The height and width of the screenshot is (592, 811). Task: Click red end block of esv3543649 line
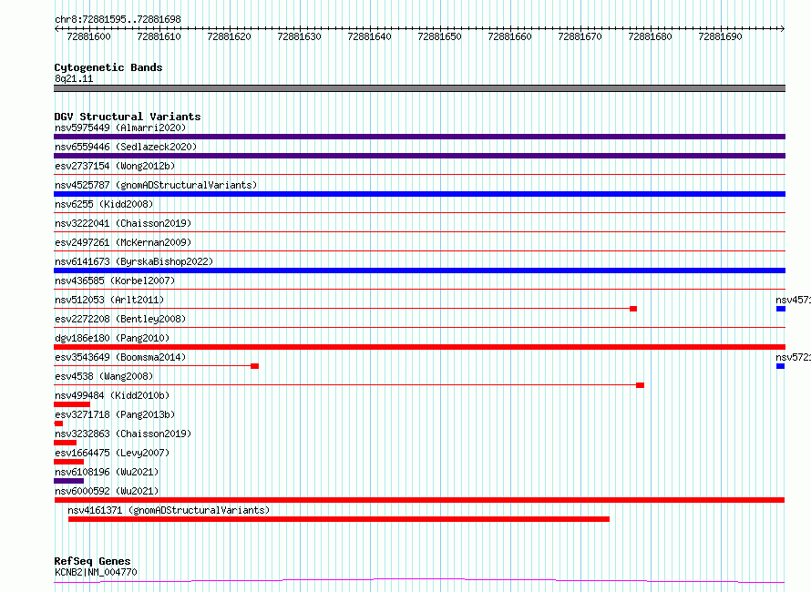pos(254,366)
